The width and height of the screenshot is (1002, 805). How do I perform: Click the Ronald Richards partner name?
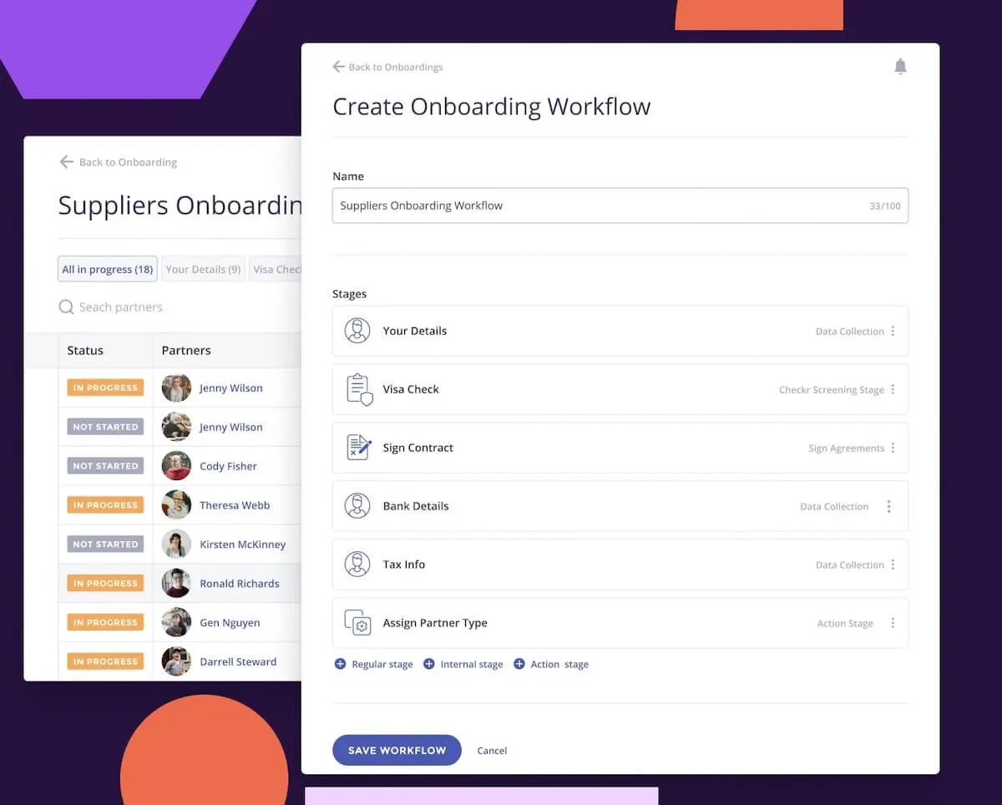click(240, 584)
